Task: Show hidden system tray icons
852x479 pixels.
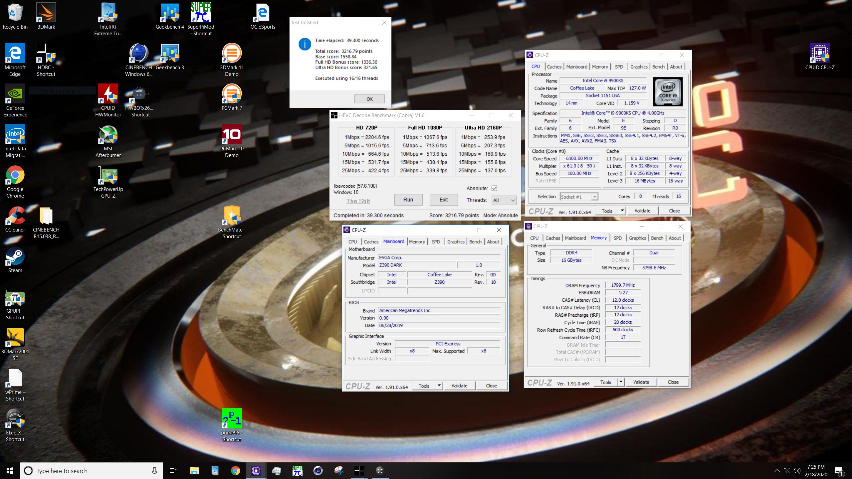Action: point(777,471)
